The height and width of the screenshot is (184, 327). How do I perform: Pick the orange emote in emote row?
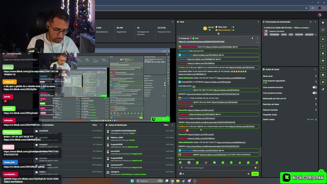(x=206, y=163)
